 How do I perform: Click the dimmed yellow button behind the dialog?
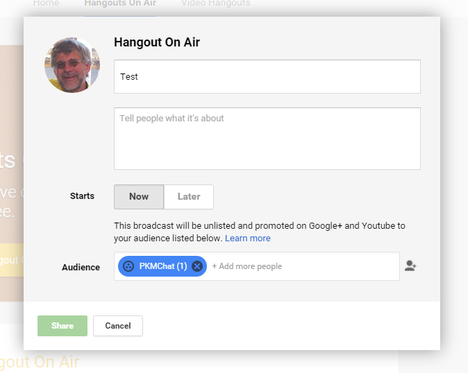click(12, 260)
